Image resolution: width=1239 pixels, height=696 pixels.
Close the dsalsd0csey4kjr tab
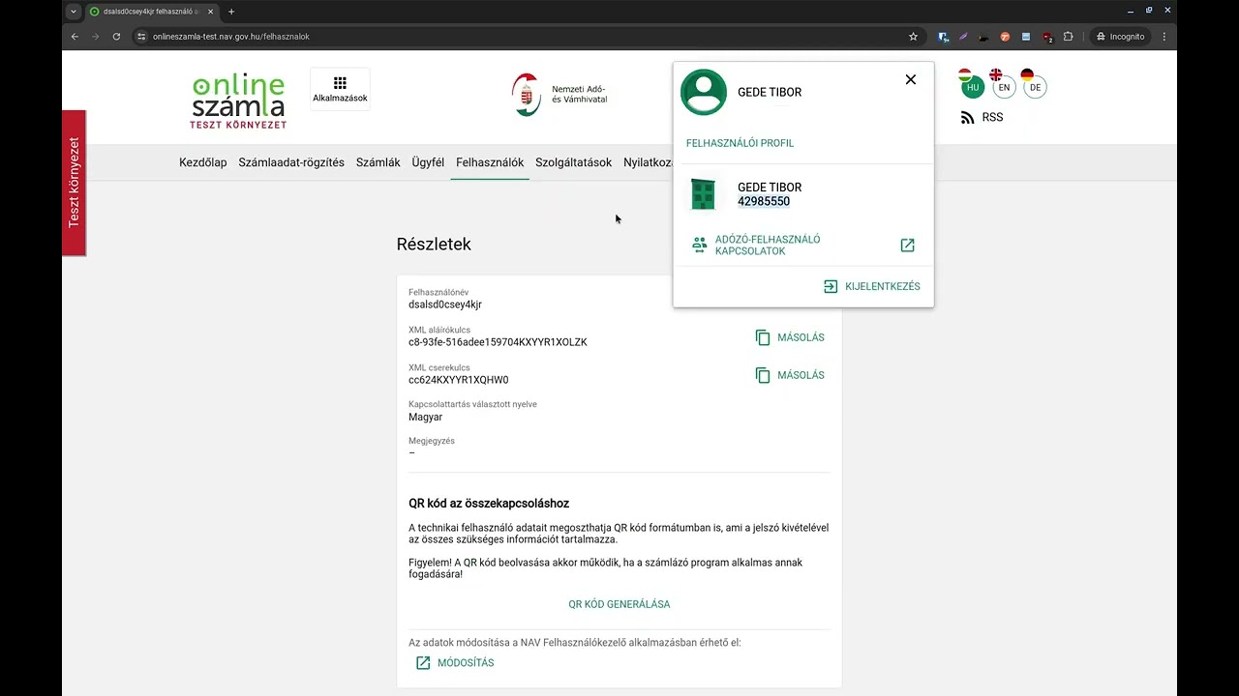click(211, 12)
